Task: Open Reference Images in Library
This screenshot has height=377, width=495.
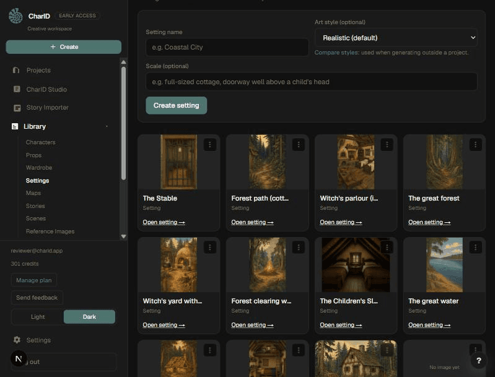Action: click(50, 232)
